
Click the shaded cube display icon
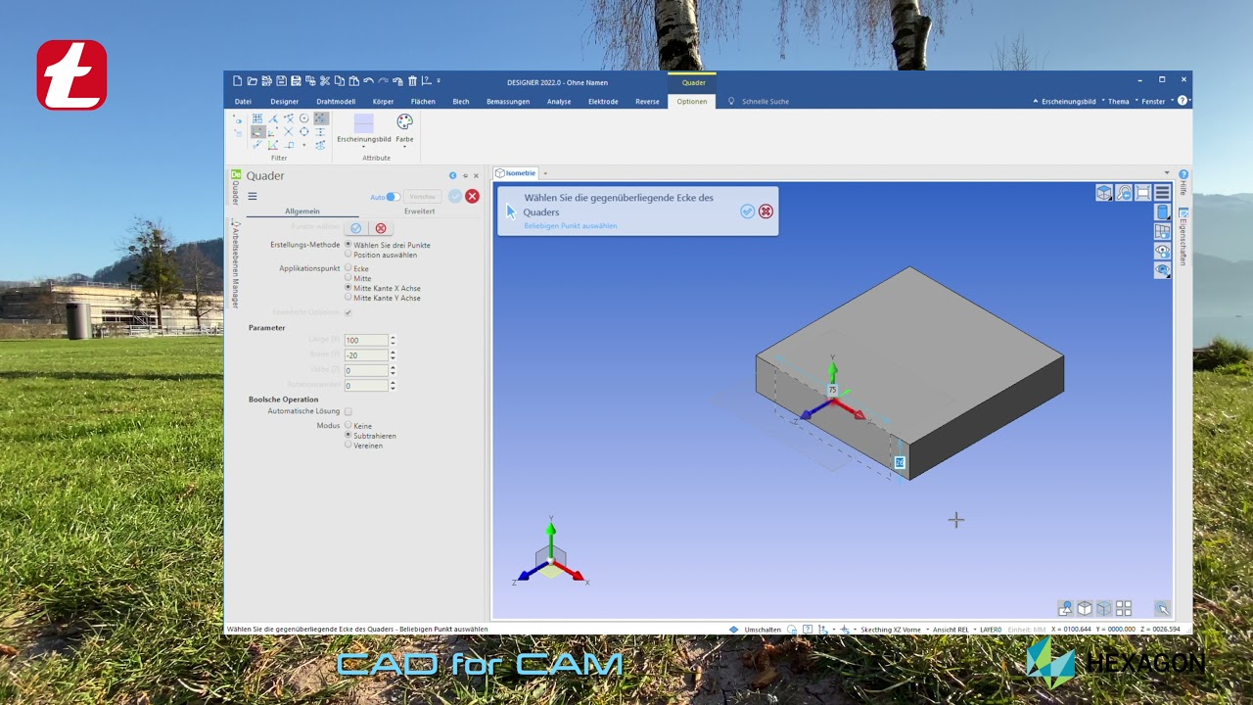pos(1085,608)
